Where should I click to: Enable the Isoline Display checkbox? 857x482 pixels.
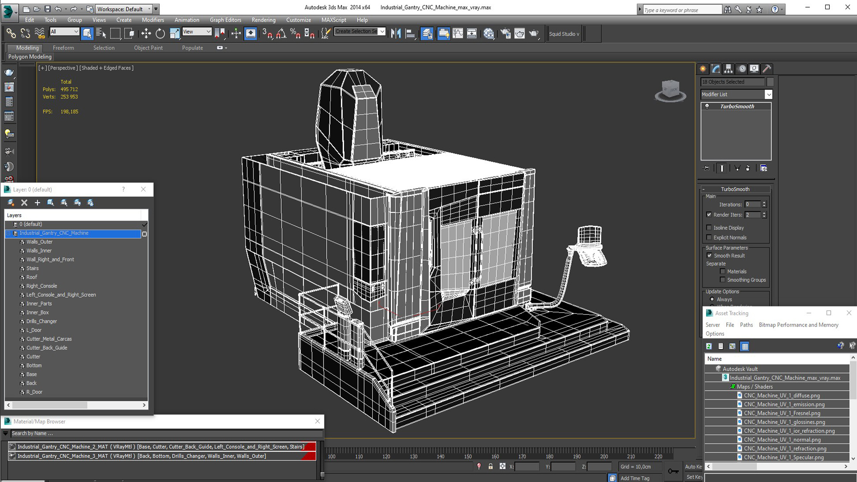click(x=709, y=228)
